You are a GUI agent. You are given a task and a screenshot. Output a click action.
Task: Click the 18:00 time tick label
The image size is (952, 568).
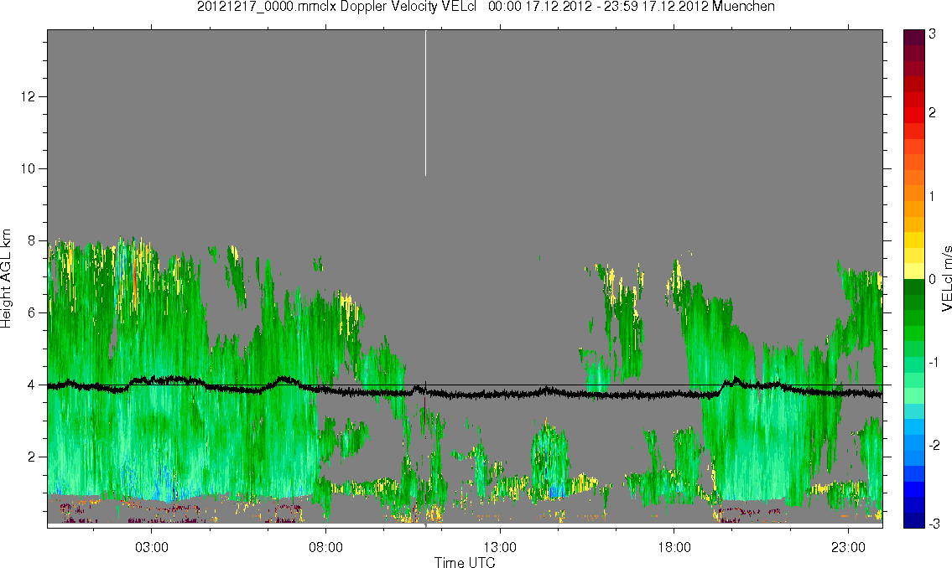tap(674, 547)
